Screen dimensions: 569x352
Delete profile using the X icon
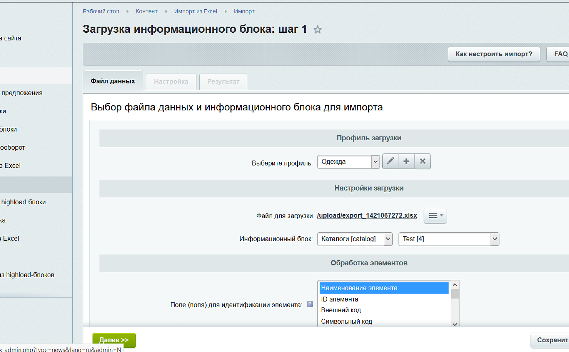click(422, 161)
